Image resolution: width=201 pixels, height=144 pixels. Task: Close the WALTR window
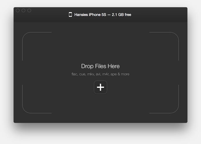(18, 10)
